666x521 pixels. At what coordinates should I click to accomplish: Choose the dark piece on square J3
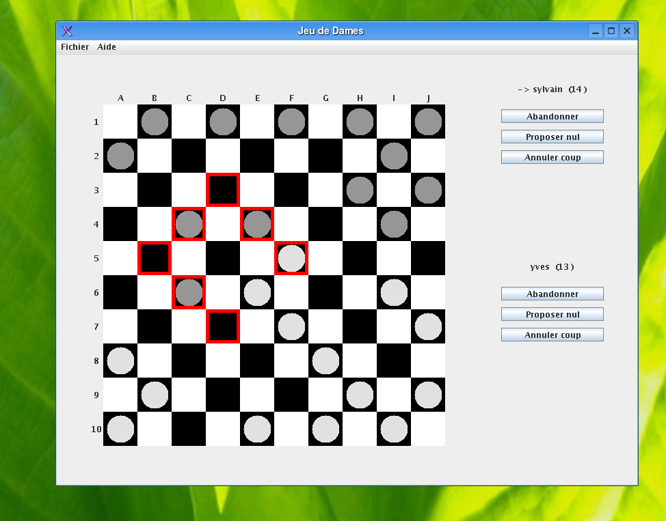coord(428,190)
